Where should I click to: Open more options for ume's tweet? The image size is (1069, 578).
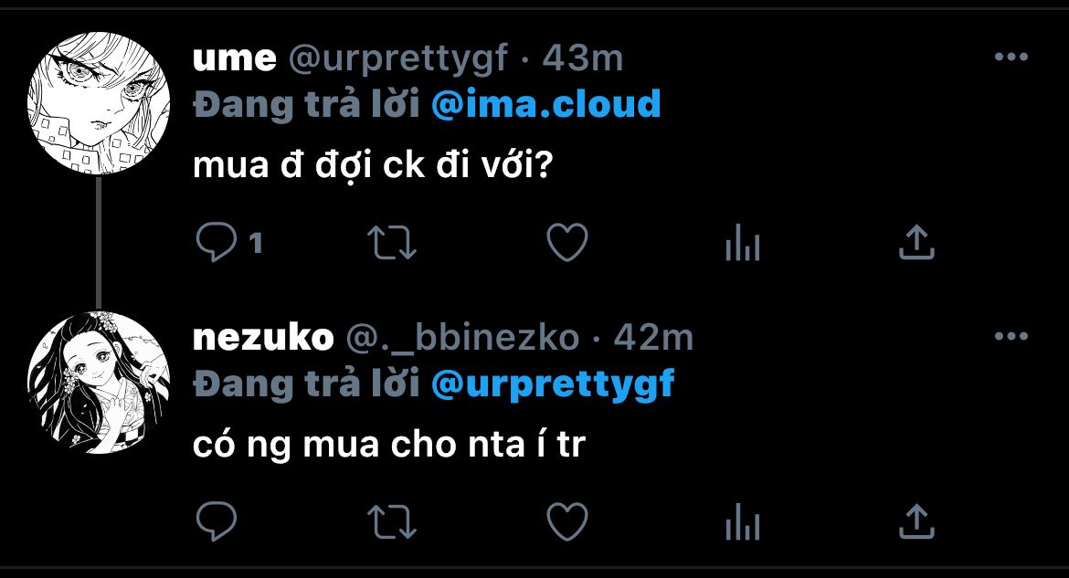1011,58
